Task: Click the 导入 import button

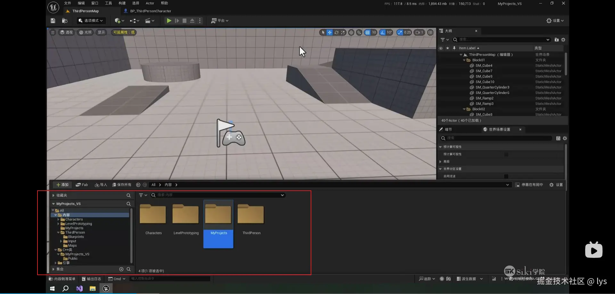Action: (x=101, y=185)
